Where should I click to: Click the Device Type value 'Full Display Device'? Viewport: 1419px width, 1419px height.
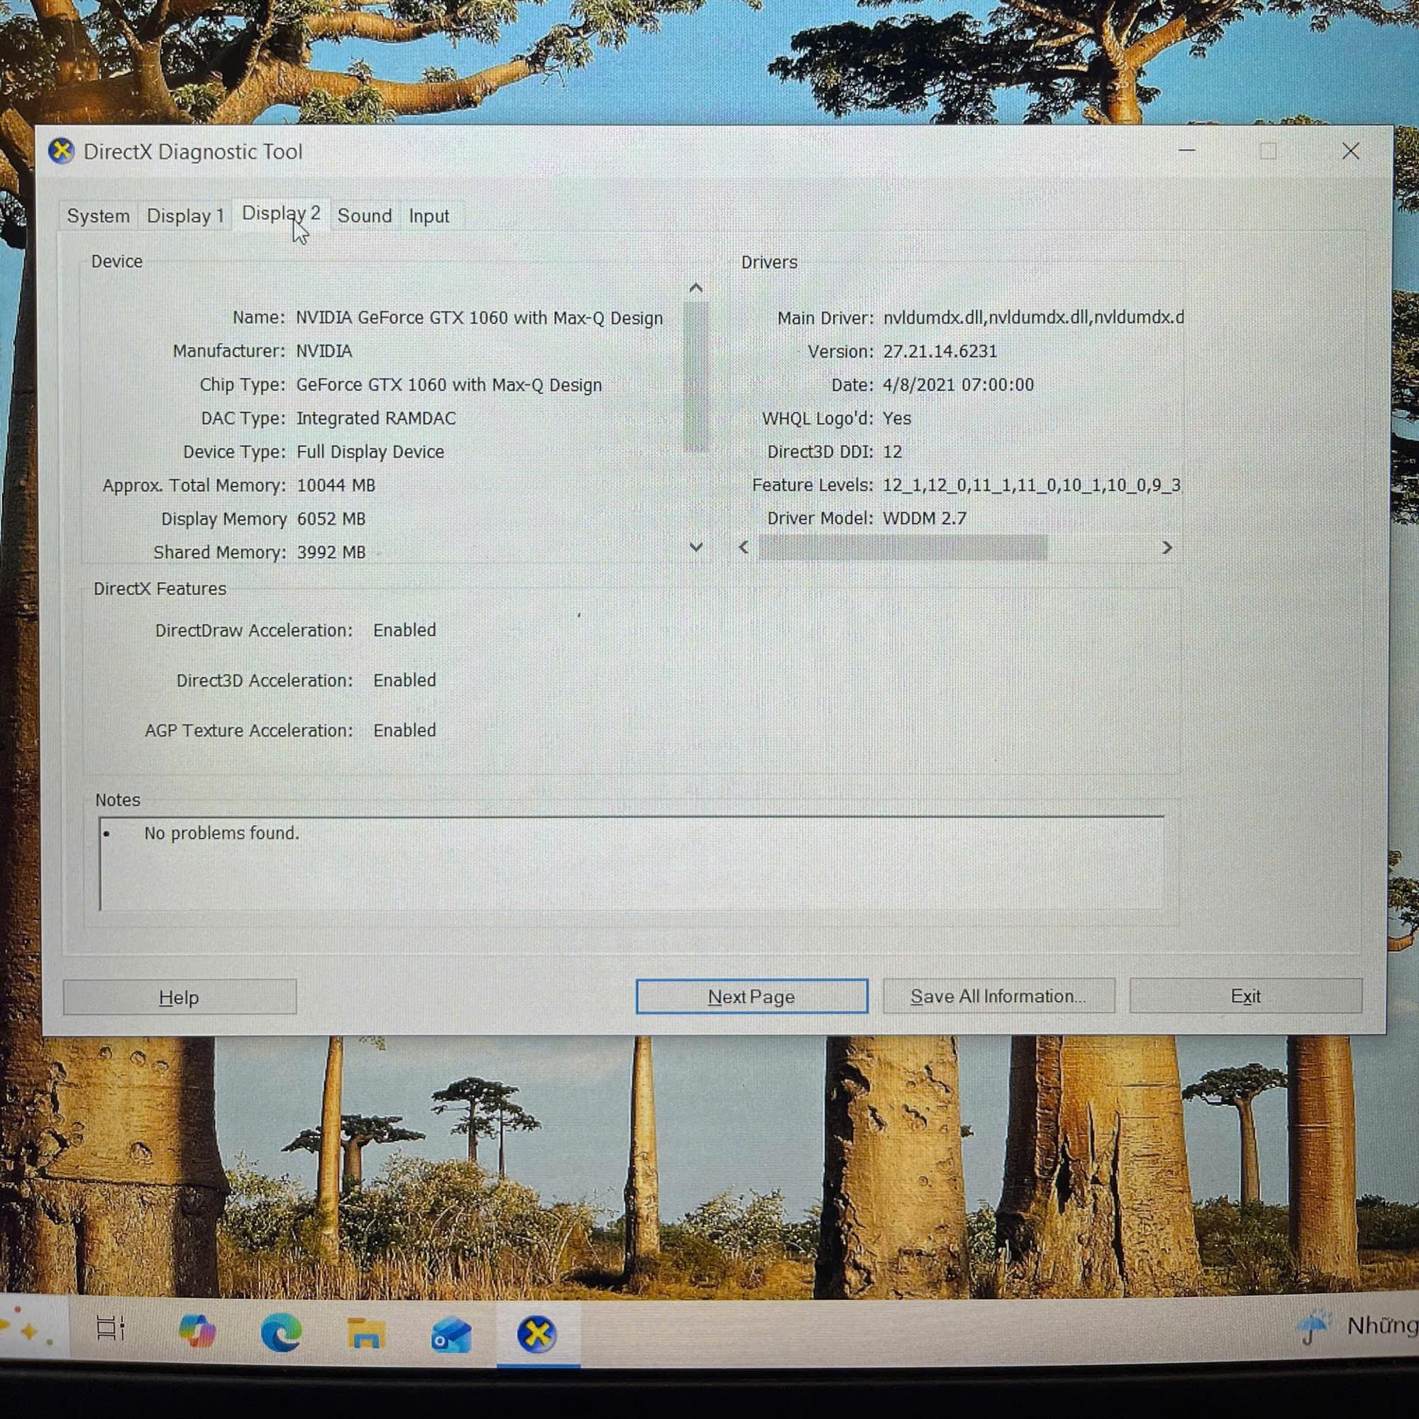(x=370, y=452)
